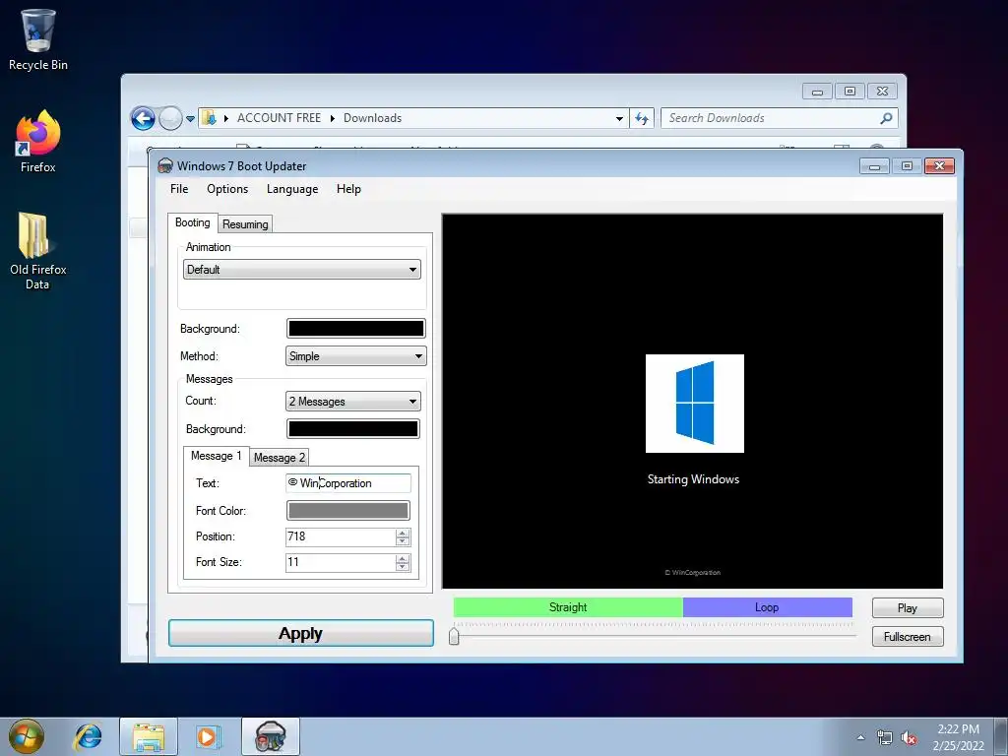Image resolution: width=1008 pixels, height=756 pixels.
Task: Pick the Messages Background color swatch
Action: (x=353, y=429)
